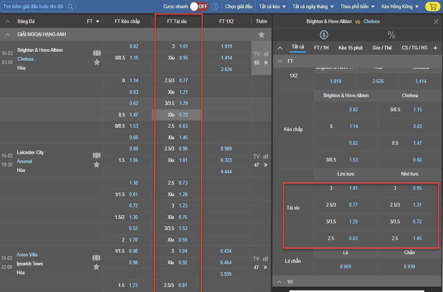
Task: Pick handicap 0/0.5 odds 1.15 in match list
Action: (134, 57)
